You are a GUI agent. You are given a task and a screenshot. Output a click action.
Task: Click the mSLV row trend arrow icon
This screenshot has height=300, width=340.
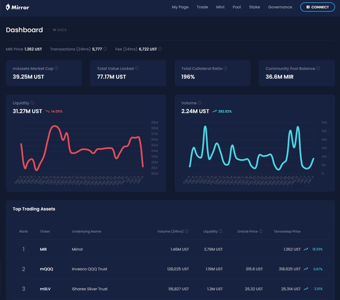306,289
